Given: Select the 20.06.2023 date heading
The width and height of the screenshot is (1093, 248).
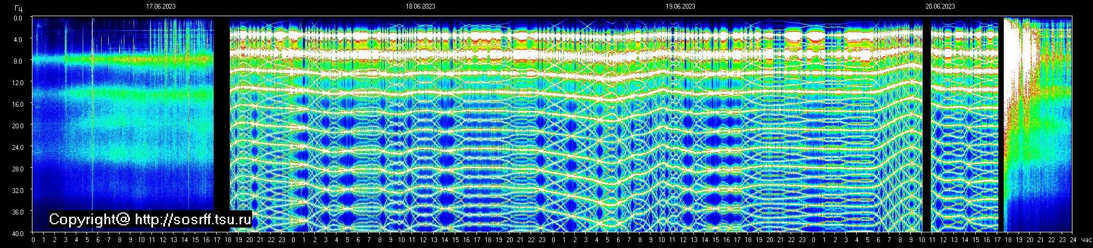Looking at the screenshot, I should (939, 6).
